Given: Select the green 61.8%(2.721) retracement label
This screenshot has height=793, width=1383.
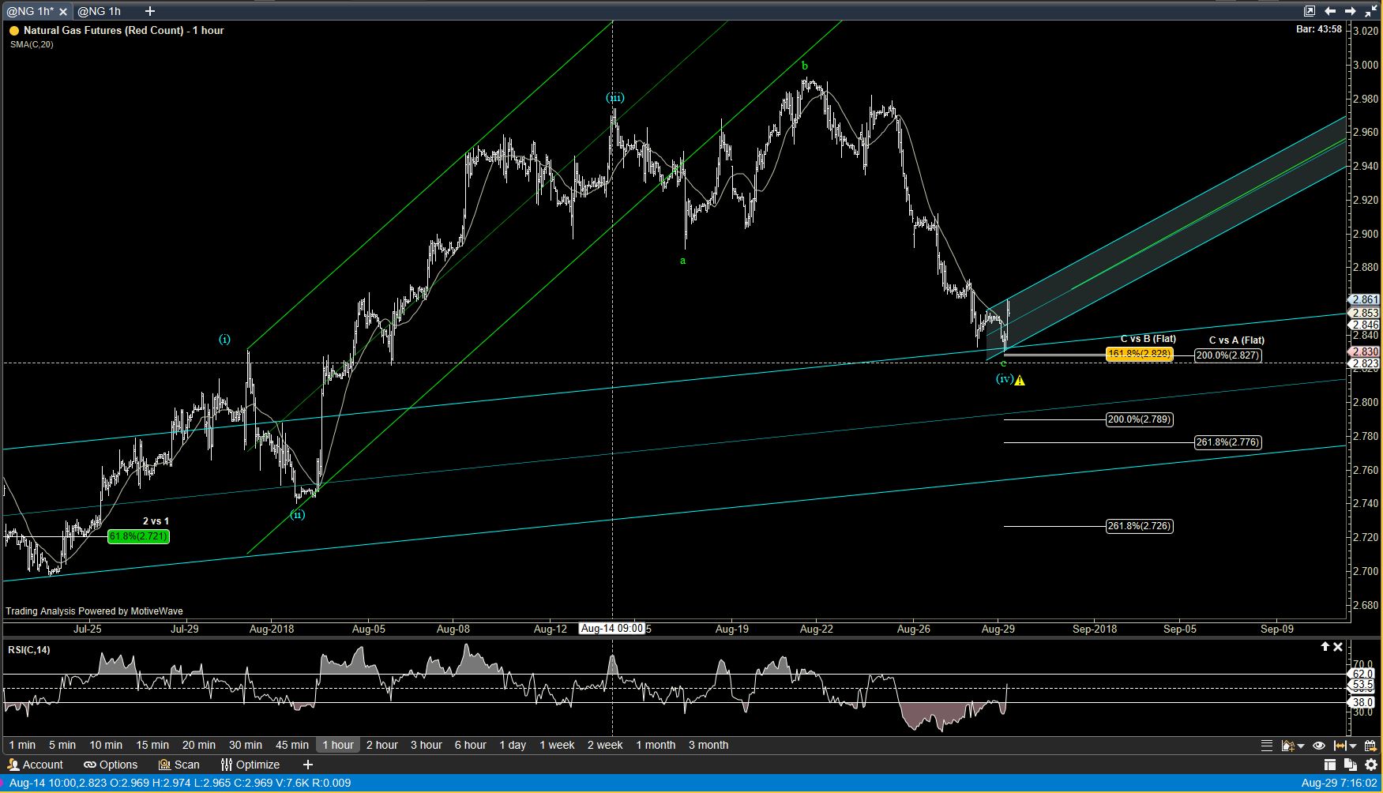Looking at the screenshot, I should tap(138, 536).
